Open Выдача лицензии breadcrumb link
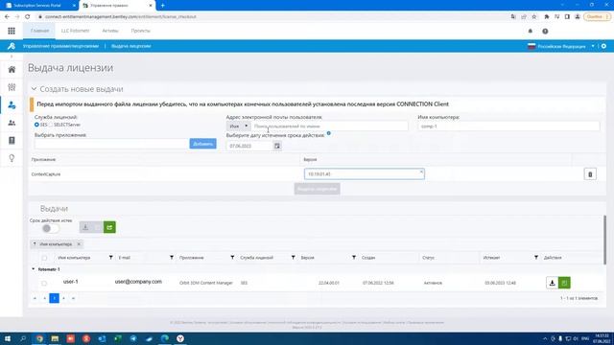Viewport: 614px width, 345px height. click(x=131, y=46)
